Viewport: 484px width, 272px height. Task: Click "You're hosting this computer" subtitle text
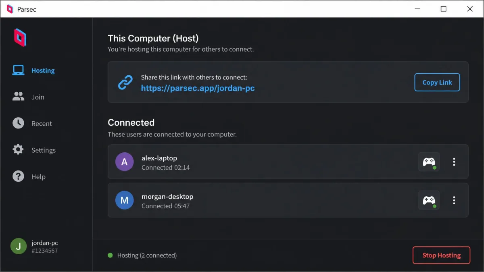pos(181,49)
